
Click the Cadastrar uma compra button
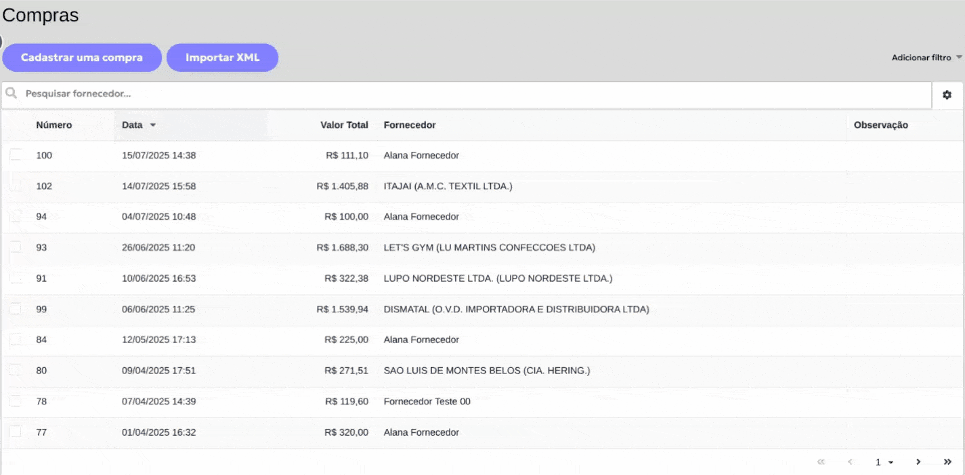click(x=82, y=58)
